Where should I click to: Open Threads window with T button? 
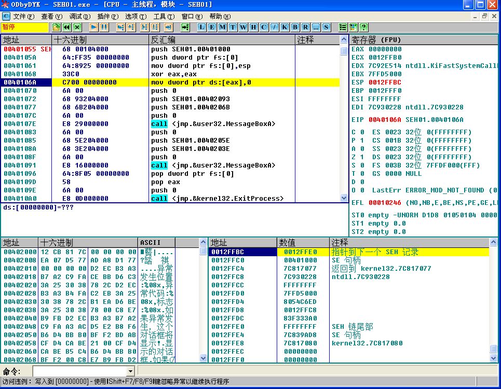click(x=233, y=27)
